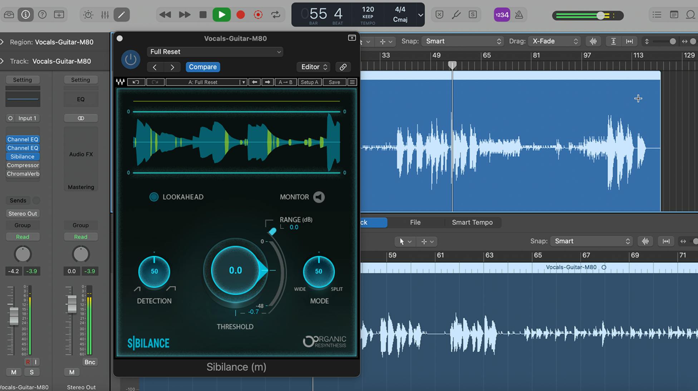The image size is (698, 391).
Task: Select the ChromaVerb plugin slot
Action: point(23,174)
